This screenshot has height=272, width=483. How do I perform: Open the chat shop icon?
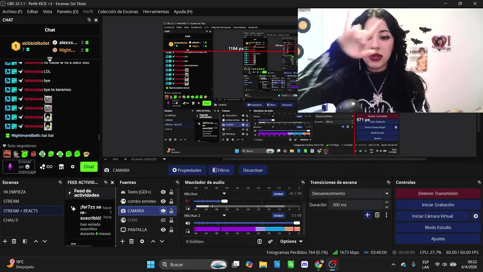click(x=61, y=167)
